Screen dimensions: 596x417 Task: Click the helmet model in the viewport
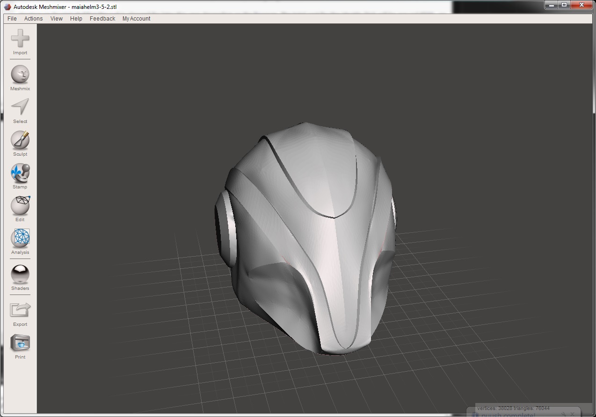point(305,238)
